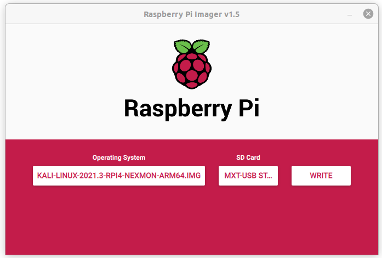382x258 pixels.
Task: Close the Raspberry Pi Imager window
Action: (368, 14)
